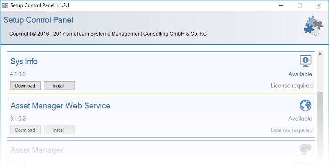Click the Asset Manager spheres icon

pos(305,149)
